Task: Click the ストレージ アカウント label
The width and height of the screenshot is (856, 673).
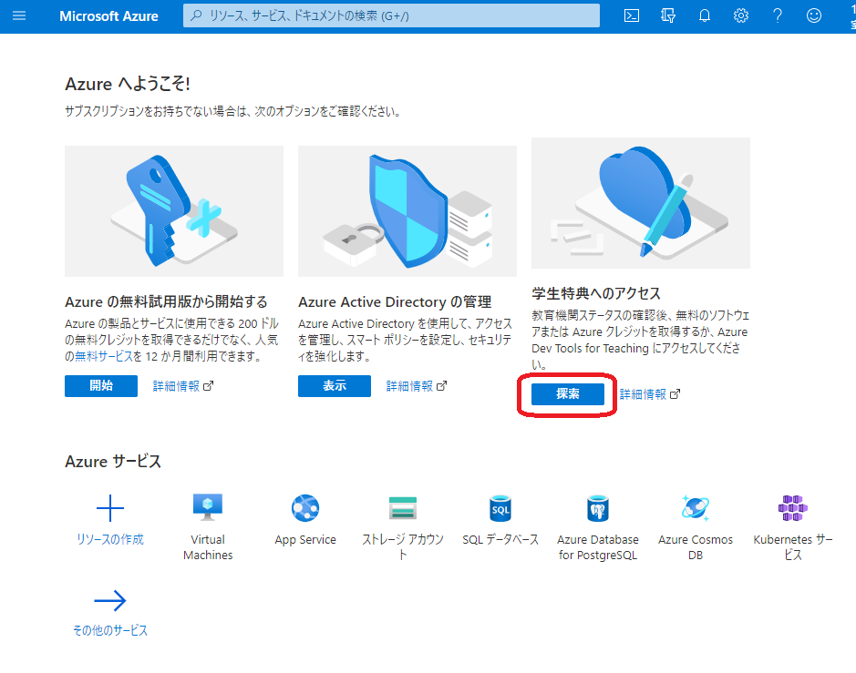Action: pos(403,547)
